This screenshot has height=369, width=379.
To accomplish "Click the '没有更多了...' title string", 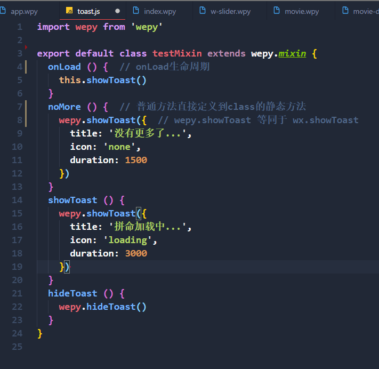I will (x=148, y=133).
